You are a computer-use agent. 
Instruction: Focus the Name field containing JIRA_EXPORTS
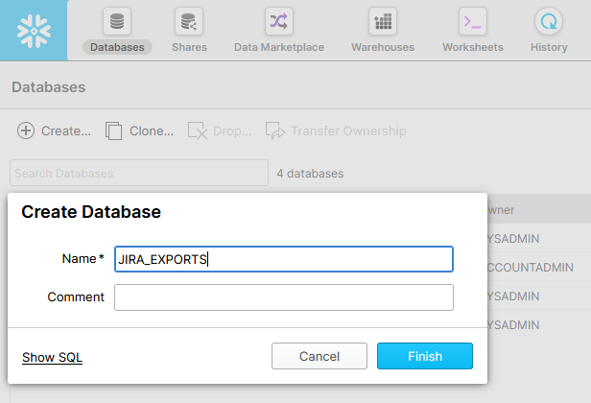click(x=283, y=259)
